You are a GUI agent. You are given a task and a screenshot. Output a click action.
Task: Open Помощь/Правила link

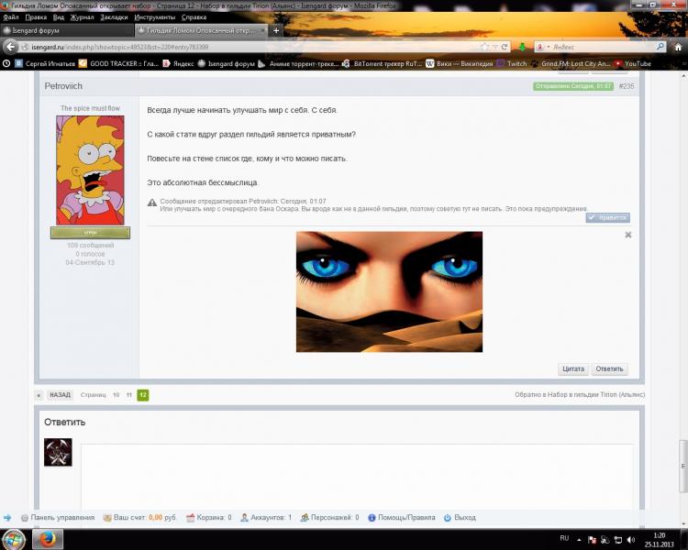402,518
